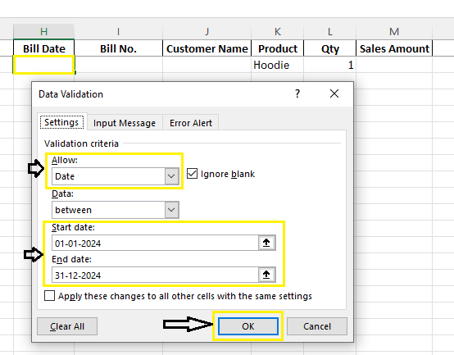454x355 pixels.
Task: Select column K header
Action: (277, 31)
